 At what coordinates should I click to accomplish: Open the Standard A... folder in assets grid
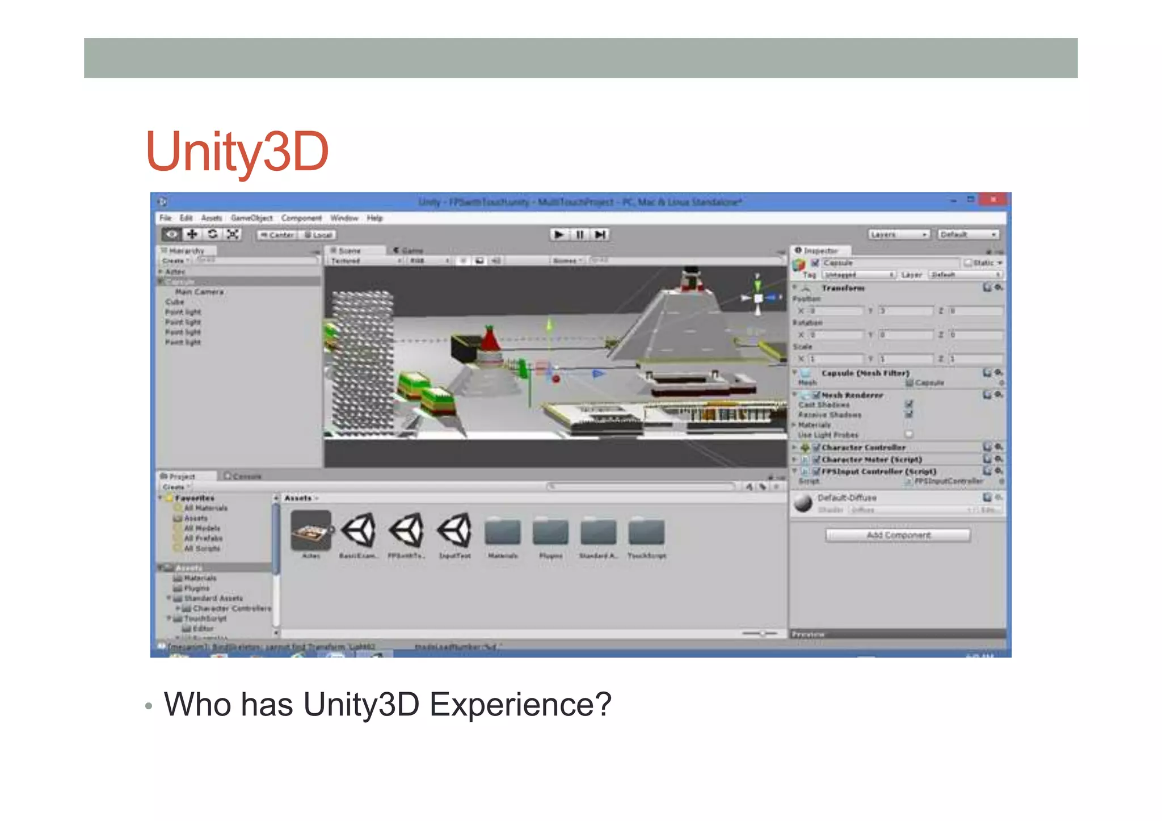tap(598, 531)
